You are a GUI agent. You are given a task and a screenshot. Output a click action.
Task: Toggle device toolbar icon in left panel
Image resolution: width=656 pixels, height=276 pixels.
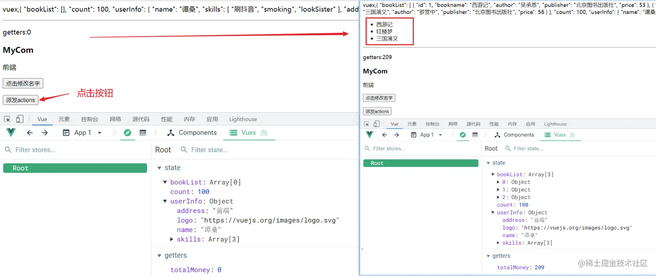click(x=20, y=119)
